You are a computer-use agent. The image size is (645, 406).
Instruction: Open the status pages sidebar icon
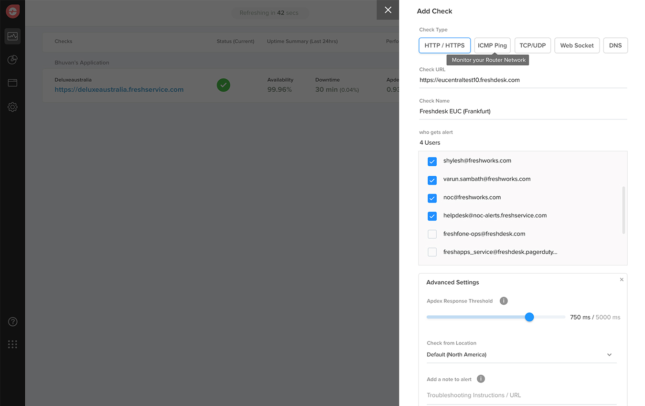[12, 83]
